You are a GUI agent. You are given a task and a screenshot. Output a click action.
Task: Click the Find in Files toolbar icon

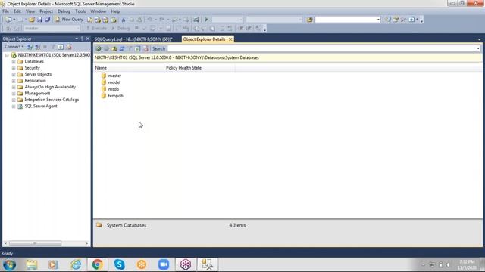click(310, 20)
